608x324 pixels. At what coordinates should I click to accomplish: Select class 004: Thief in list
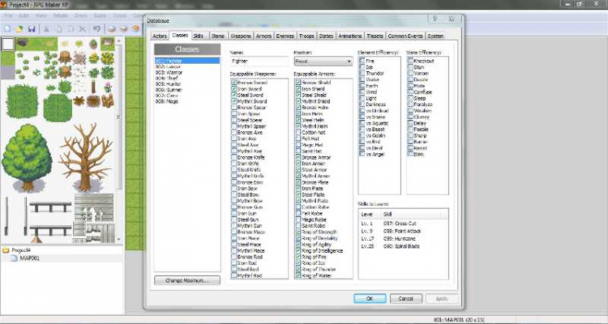[187, 79]
